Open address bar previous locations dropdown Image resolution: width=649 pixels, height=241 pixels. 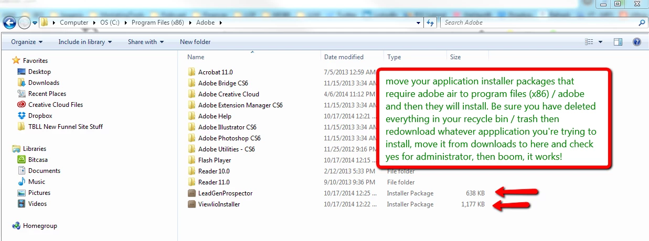click(418, 23)
